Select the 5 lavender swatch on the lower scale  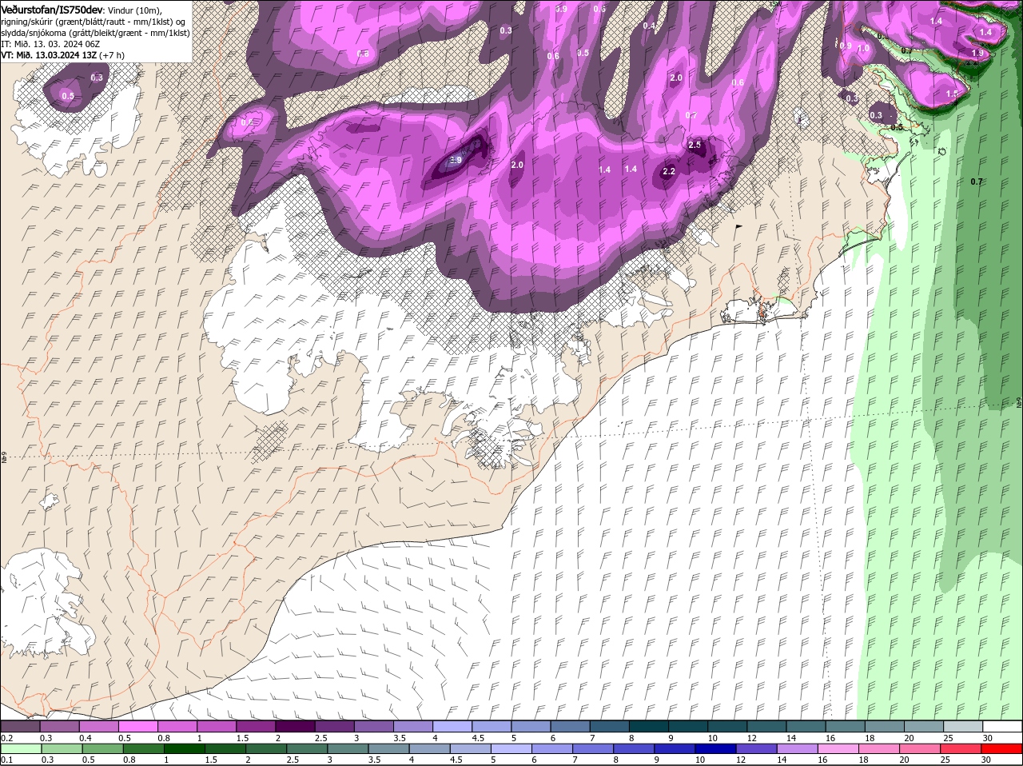pyautogui.click(x=512, y=749)
